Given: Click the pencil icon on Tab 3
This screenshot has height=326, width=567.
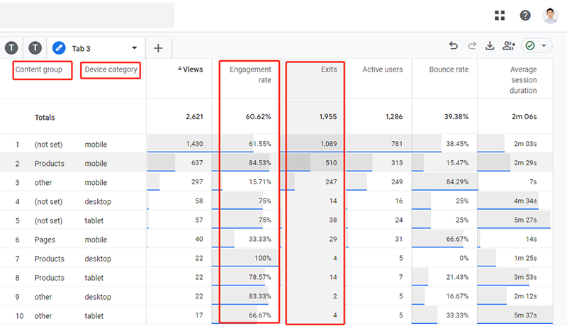Looking at the screenshot, I should point(59,48).
